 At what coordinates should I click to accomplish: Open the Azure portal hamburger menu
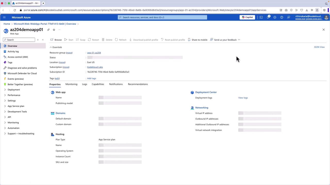[4, 17]
